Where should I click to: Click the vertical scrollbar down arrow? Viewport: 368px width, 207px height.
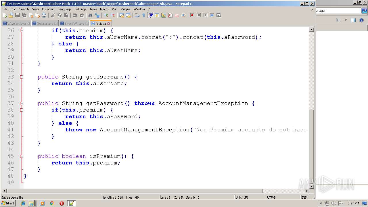(x=311, y=186)
